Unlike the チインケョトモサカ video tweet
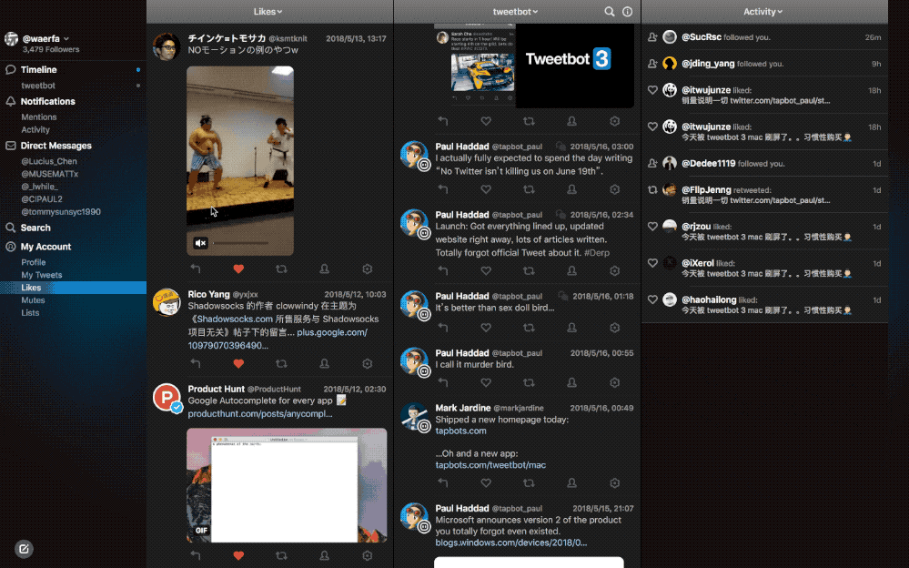The image size is (909, 568). [x=239, y=269]
